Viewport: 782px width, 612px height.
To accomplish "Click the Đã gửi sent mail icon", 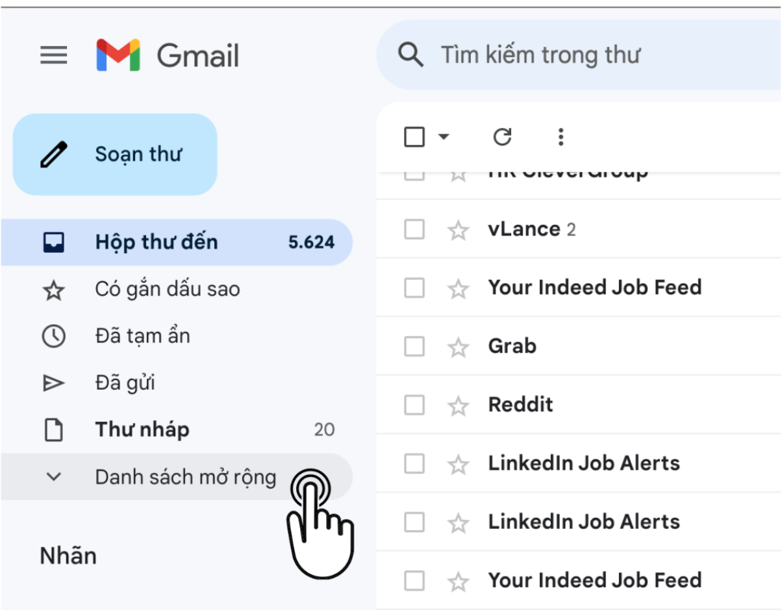I will 54,383.
